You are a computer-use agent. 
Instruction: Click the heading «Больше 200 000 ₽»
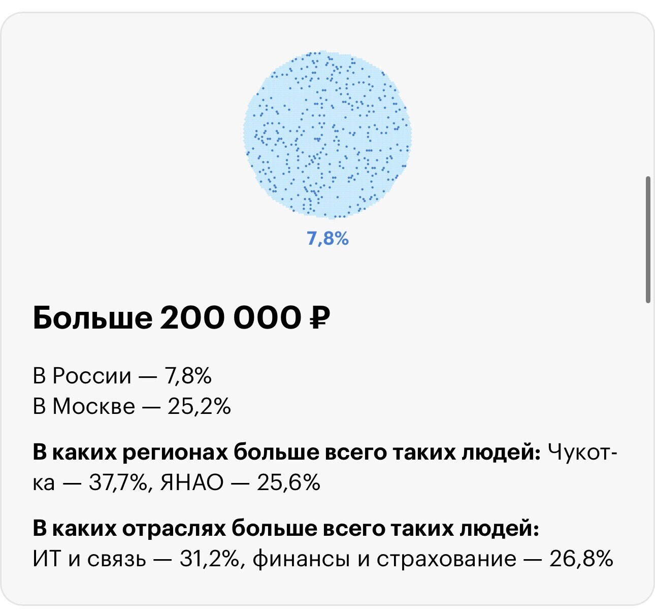pyautogui.click(x=182, y=318)
